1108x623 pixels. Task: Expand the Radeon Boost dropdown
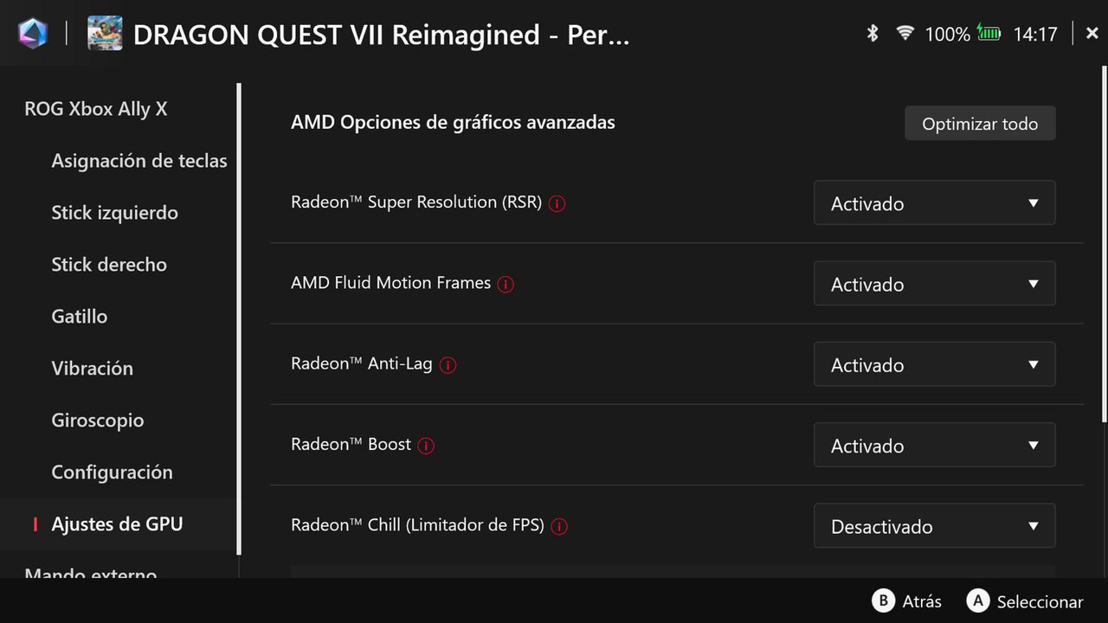click(x=935, y=446)
